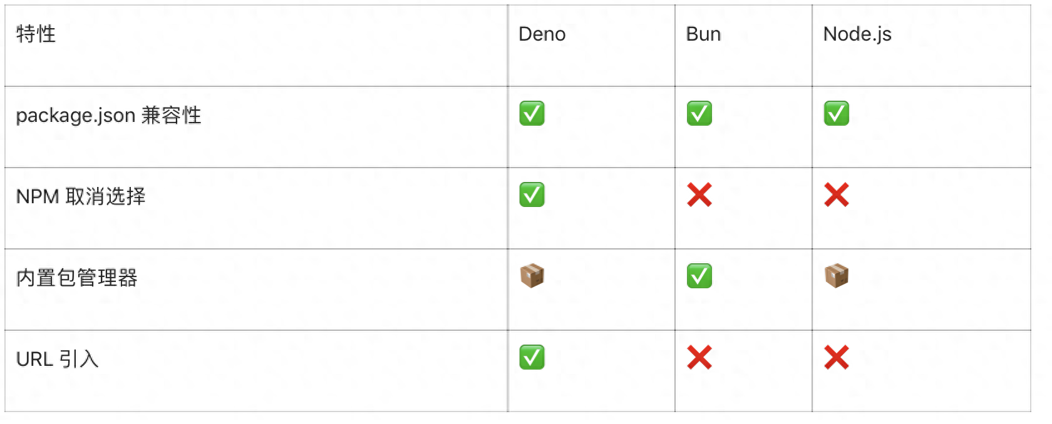This screenshot has width=1052, height=424.
Task: Select the Bun column header
Action: click(703, 34)
